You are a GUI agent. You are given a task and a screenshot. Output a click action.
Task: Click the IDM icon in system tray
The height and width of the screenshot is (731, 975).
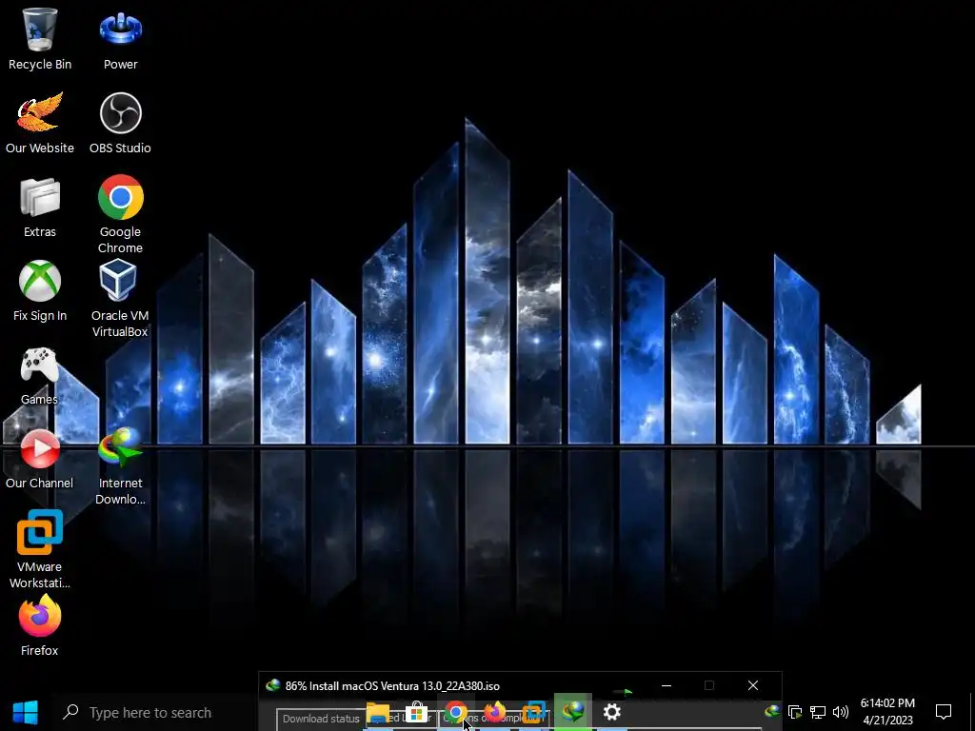tap(772, 711)
